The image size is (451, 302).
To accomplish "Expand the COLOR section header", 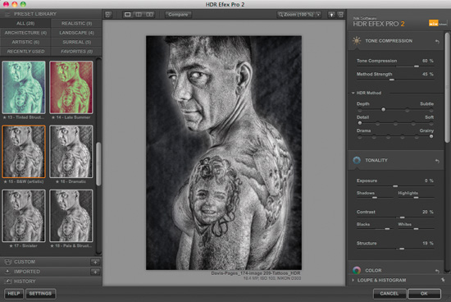I will [396, 270].
